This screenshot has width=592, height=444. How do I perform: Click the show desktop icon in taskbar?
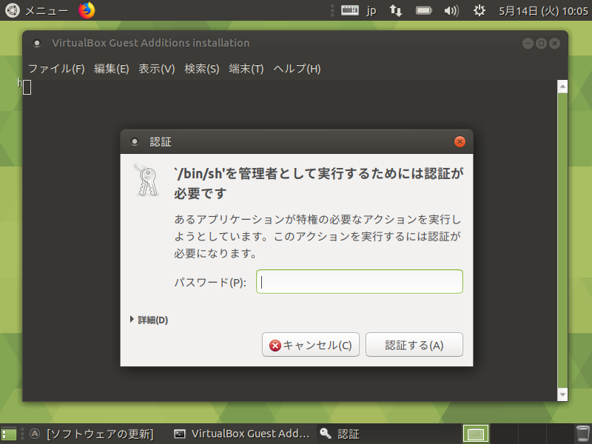pyautogui.click(x=9, y=434)
